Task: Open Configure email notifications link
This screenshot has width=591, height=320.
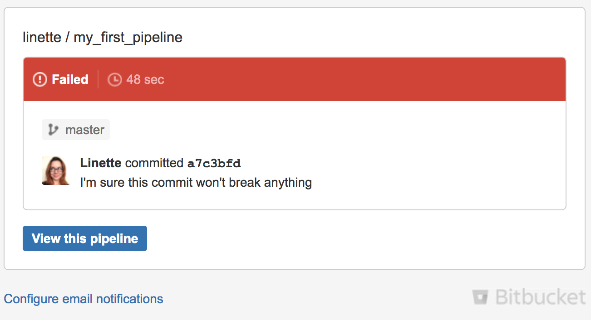Action: click(x=84, y=299)
